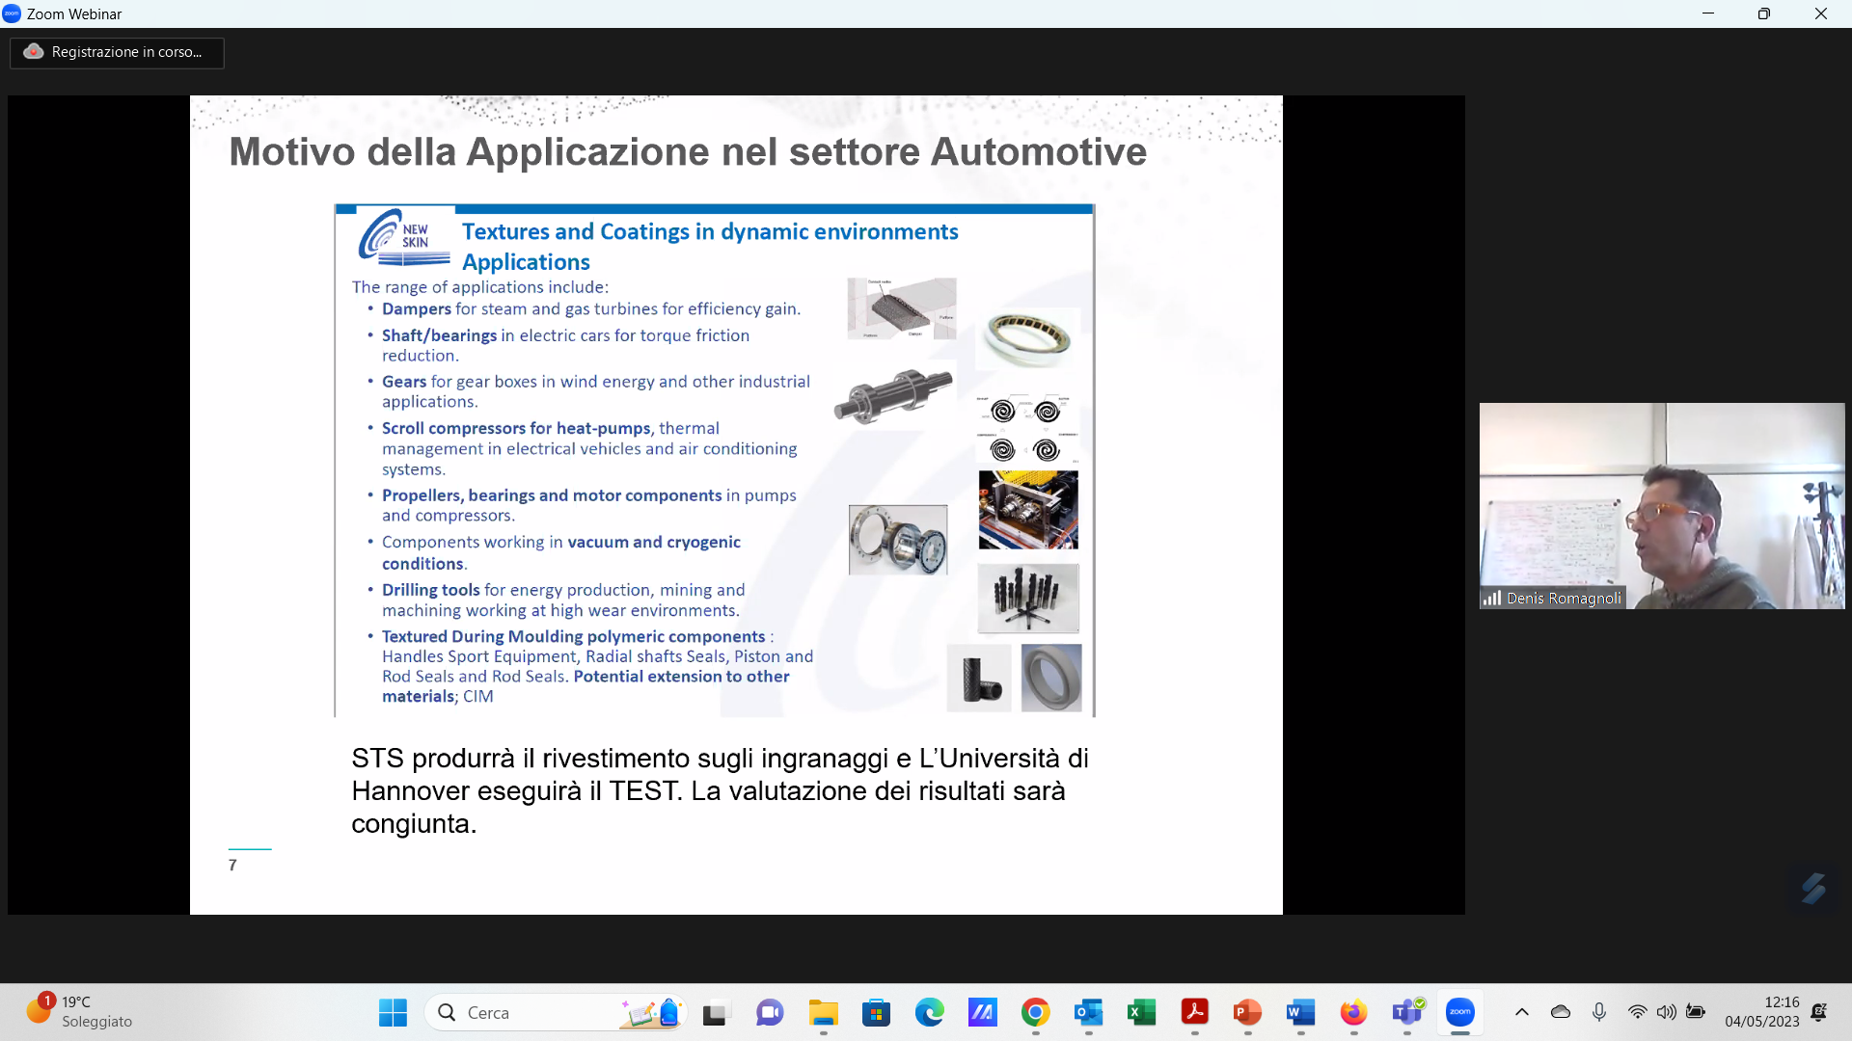Launch Firefox from taskbar

click(x=1353, y=1012)
